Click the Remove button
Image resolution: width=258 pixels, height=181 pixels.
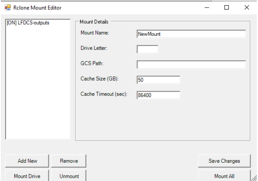[69, 161]
